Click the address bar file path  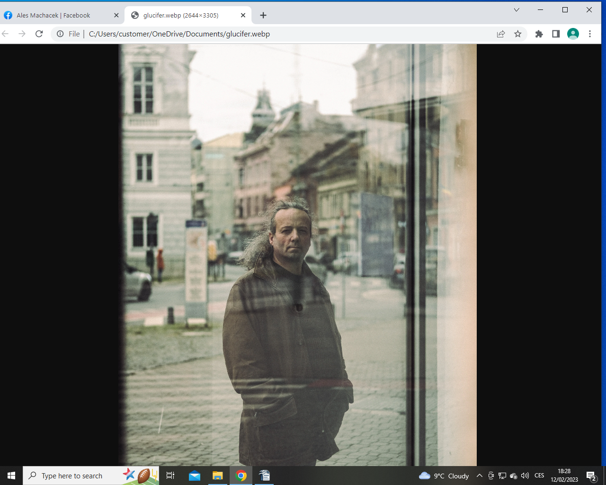[x=179, y=34]
